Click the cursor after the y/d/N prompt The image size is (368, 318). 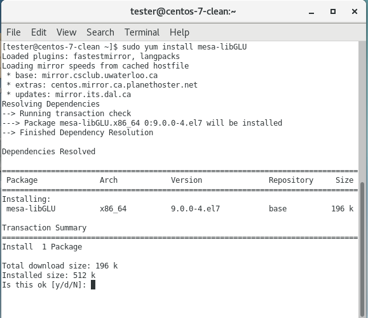(93, 285)
